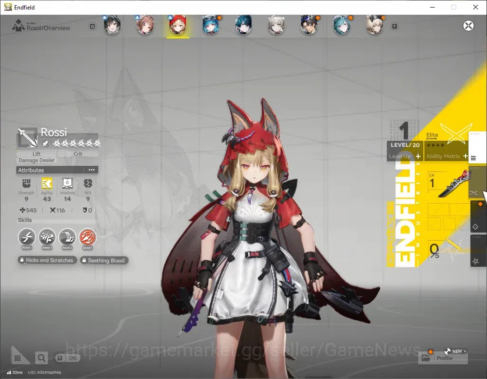The image size is (487, 379).
Task: Click the defense shield value 0
Action: pyautogui.click(x=87, y=210)
